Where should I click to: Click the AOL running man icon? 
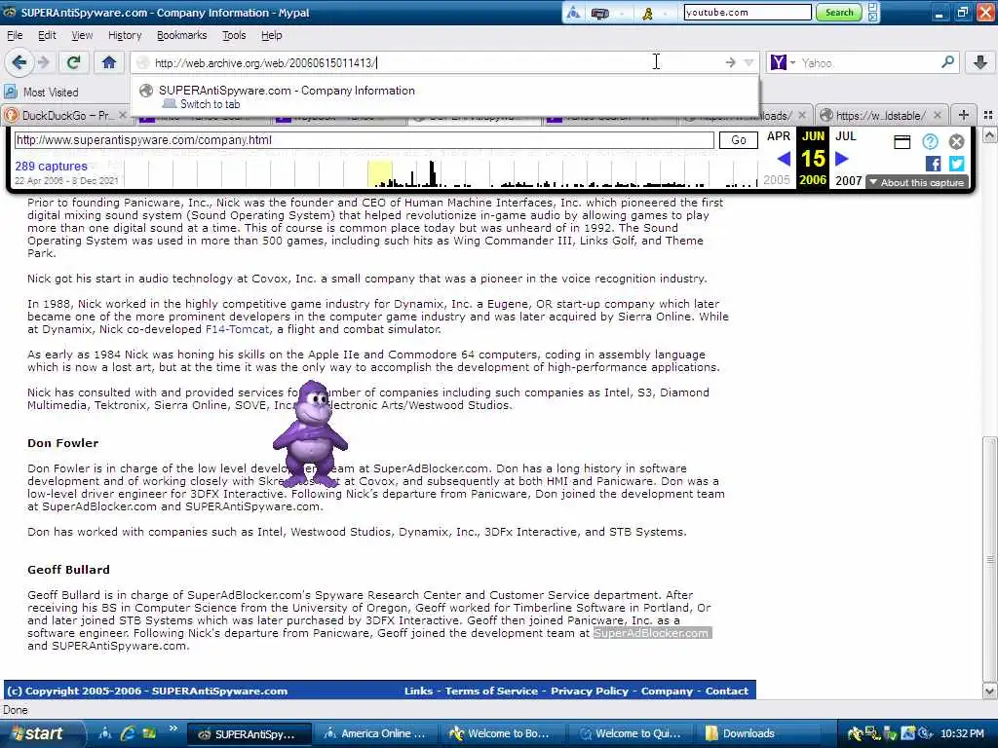647,12
